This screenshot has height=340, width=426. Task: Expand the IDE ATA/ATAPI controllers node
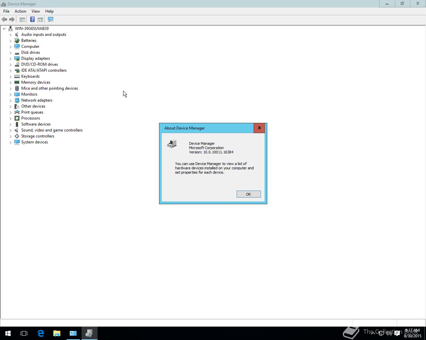11,70
